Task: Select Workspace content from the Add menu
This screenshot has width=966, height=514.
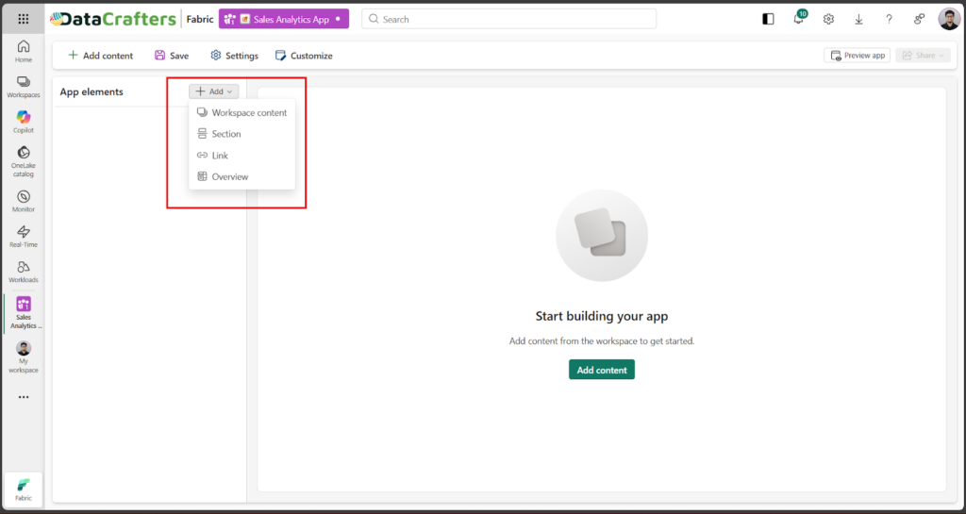Action: 248,112
